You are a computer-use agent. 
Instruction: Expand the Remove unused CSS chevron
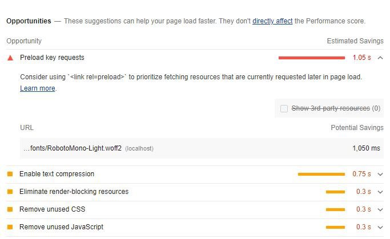click(380, 209)
